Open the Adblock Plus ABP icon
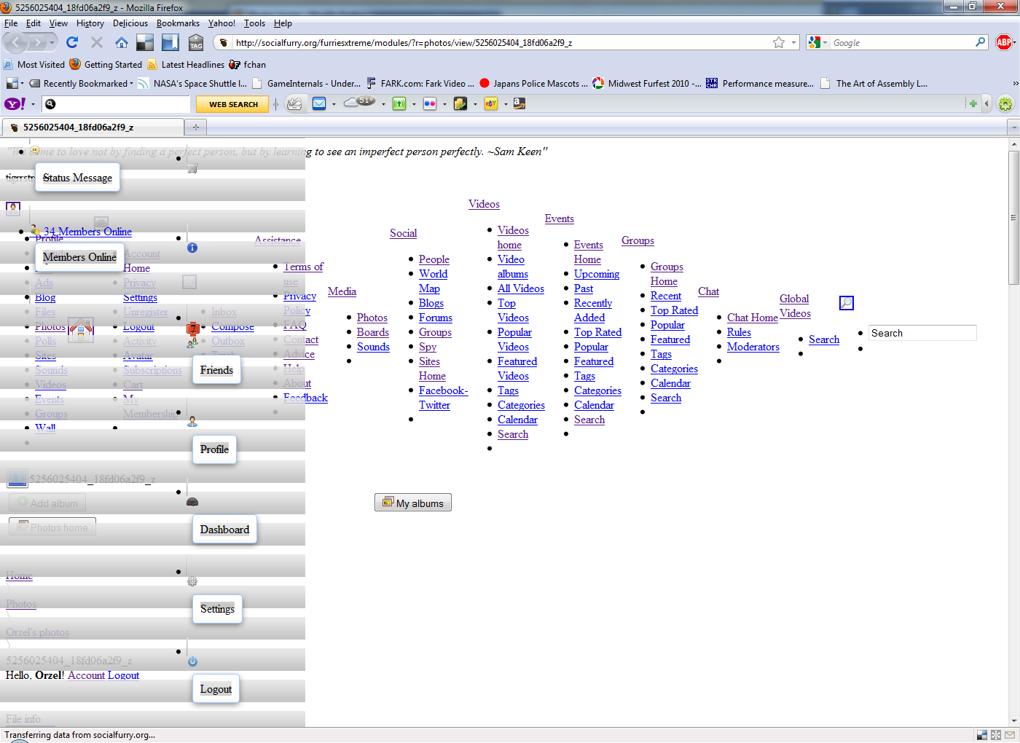This screenshot has width=1020, height=743. pyautogui.click(x=1004, y=42)
